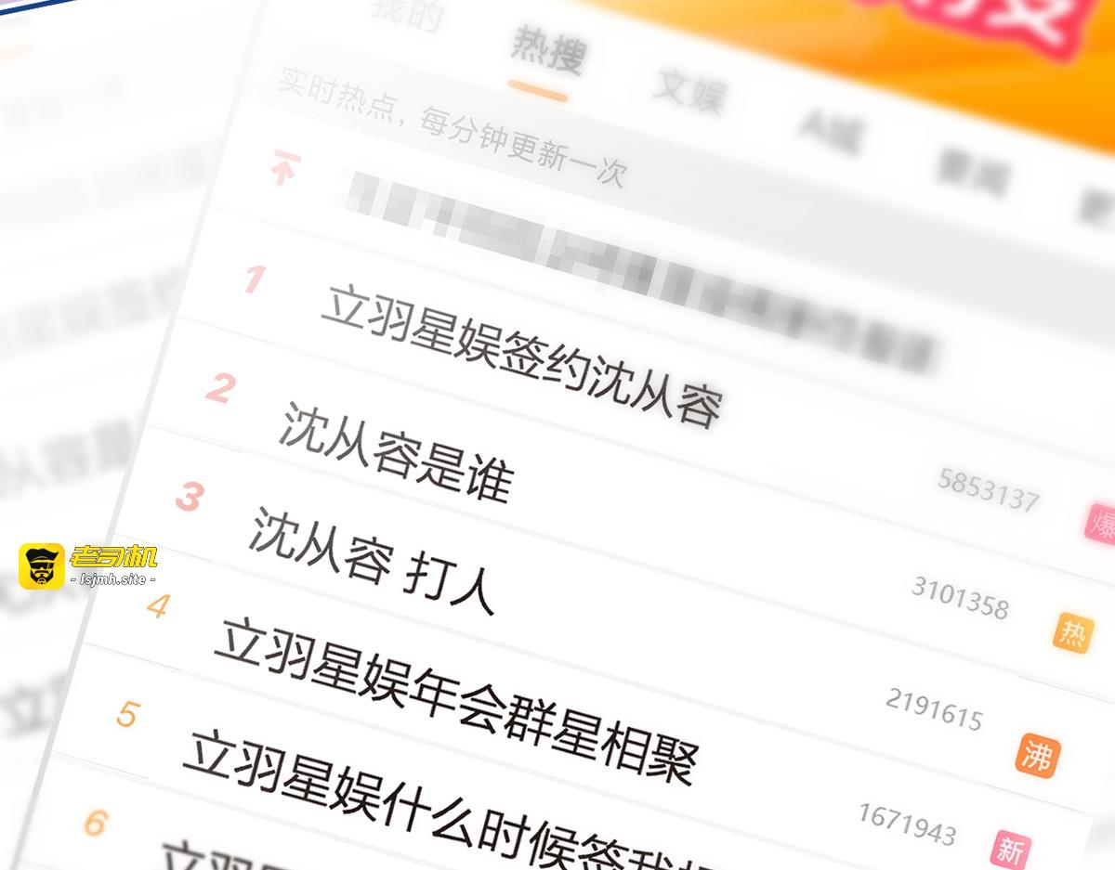Click the text 实时热点，每分钟更新一次
The height and width of the screenshot is (870, 1115).
pyautogui.click(x=453, y=128)
